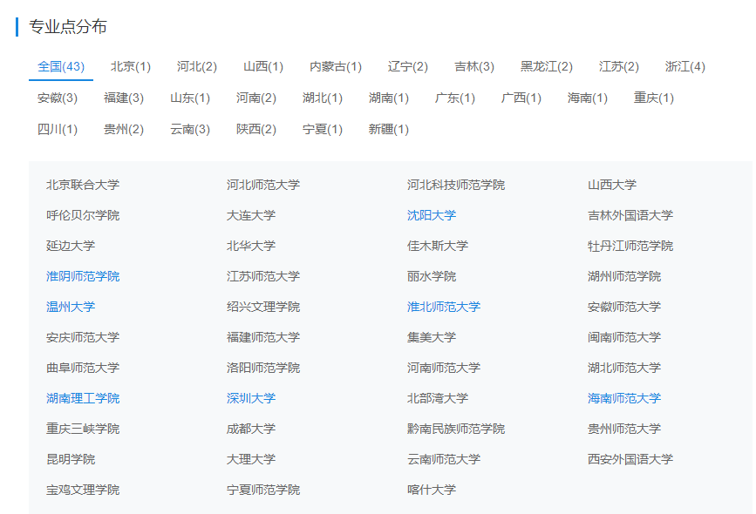756x514 pixels.
Task: Select 安庆师范大学 entry
Action: 83,337
